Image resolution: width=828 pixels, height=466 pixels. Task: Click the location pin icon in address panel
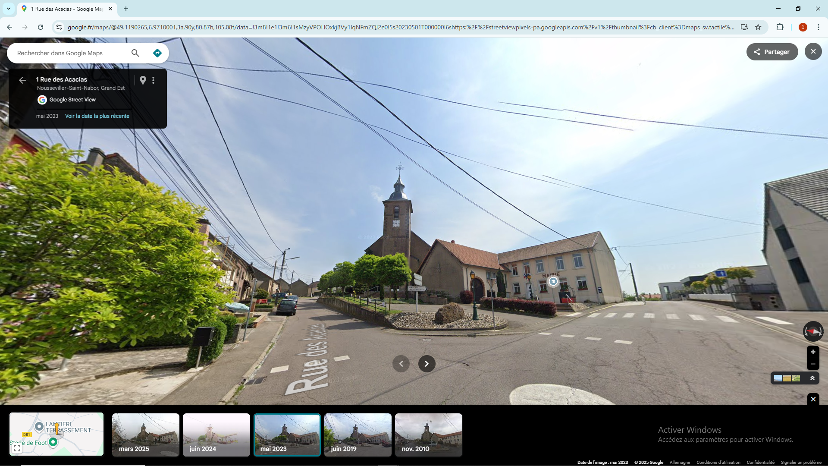143,80
